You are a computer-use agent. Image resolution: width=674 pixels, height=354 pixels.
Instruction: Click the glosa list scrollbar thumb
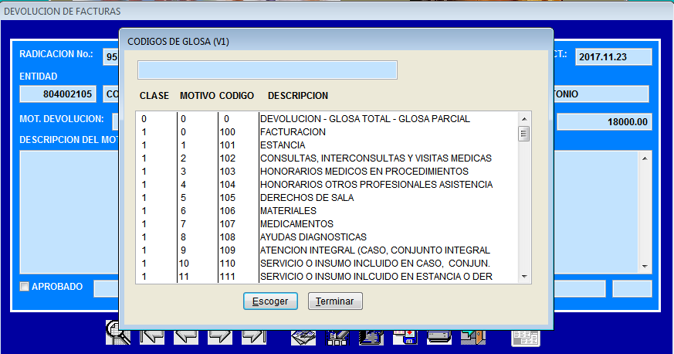point(524,134)
